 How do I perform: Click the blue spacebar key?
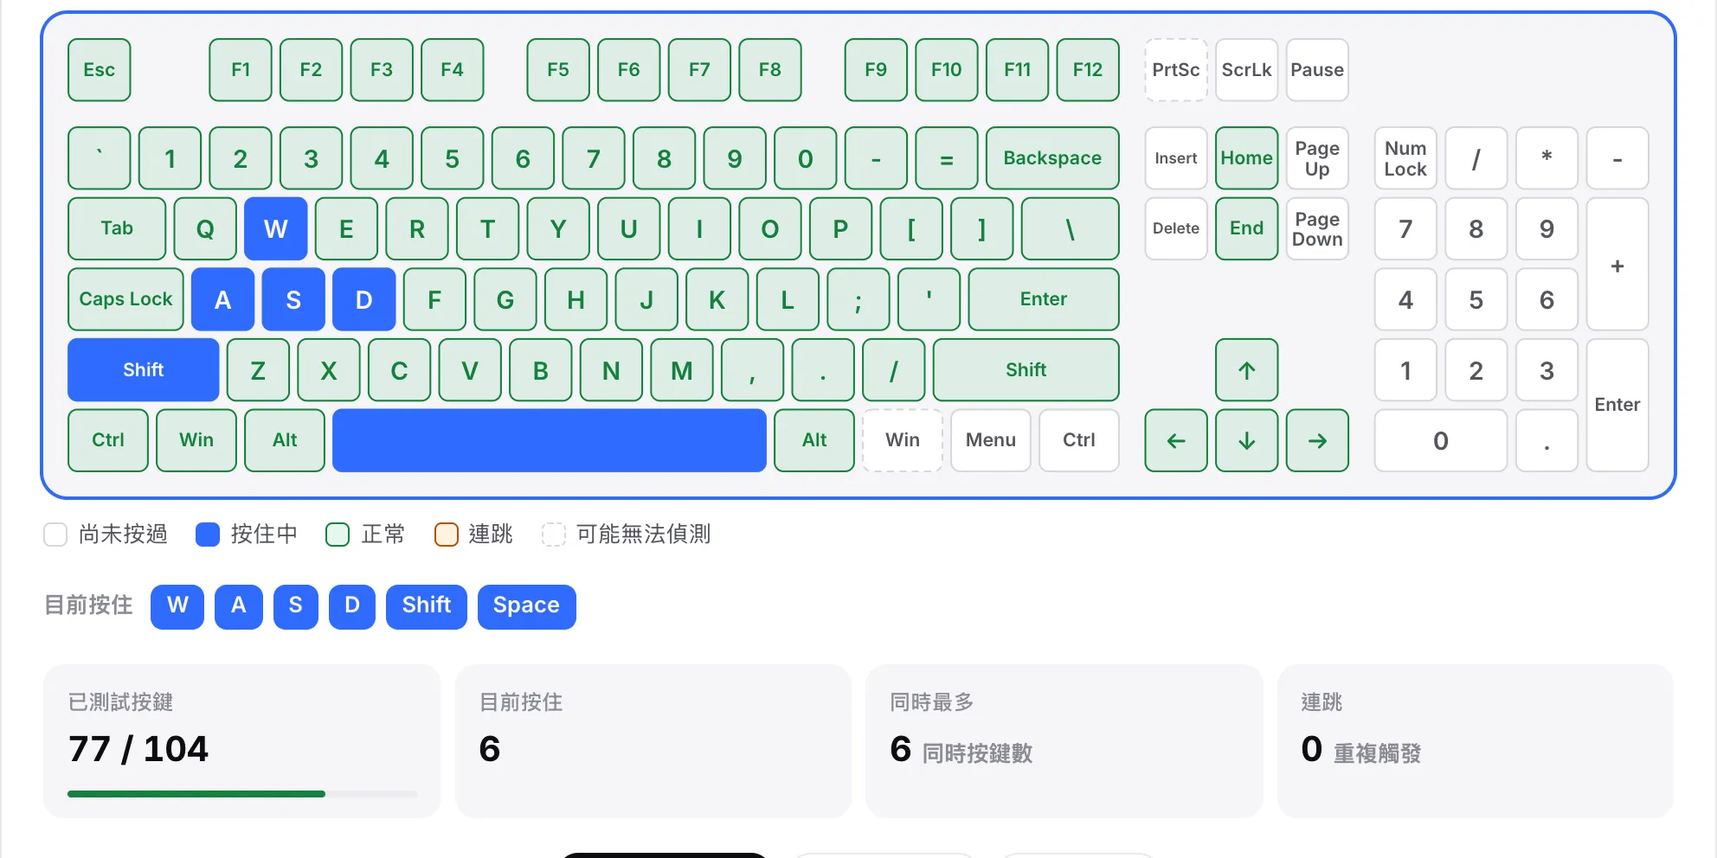(x=550, y=440)
